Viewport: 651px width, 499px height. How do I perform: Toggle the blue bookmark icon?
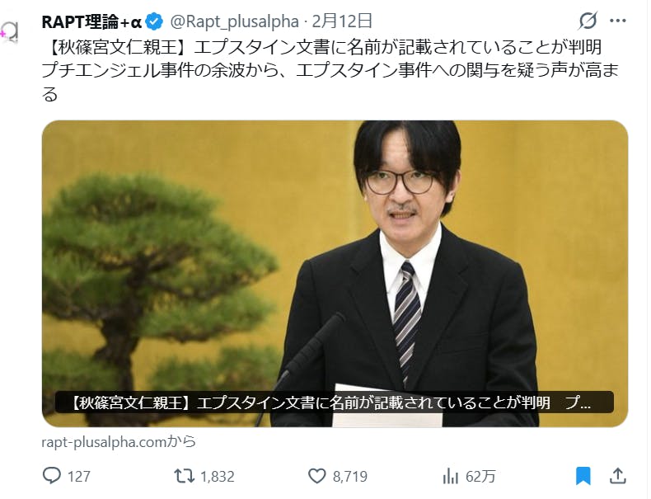coord(583,476)
